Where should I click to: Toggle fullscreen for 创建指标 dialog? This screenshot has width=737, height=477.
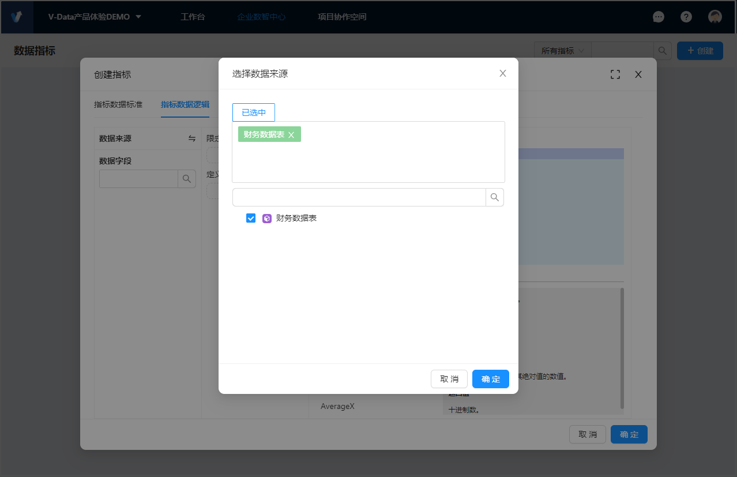pos(615,74)
